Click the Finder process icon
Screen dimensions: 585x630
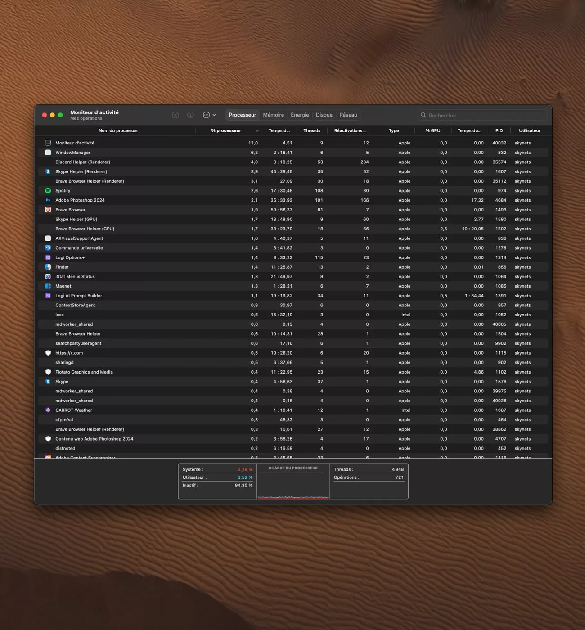(x=48, y=267)
